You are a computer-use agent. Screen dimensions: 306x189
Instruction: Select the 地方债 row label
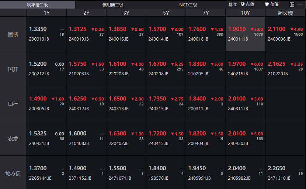point(13,173)
